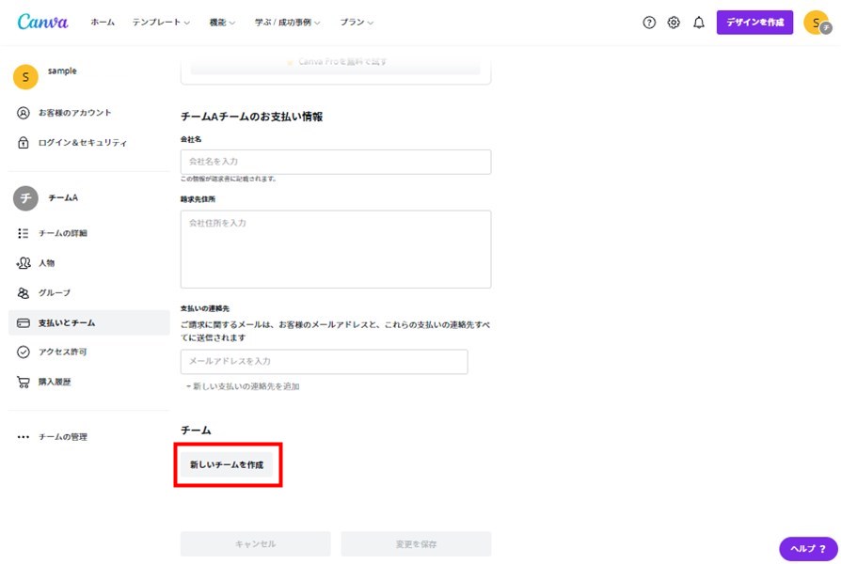Go to ホーム in top navigation

(x=103, y=23)
